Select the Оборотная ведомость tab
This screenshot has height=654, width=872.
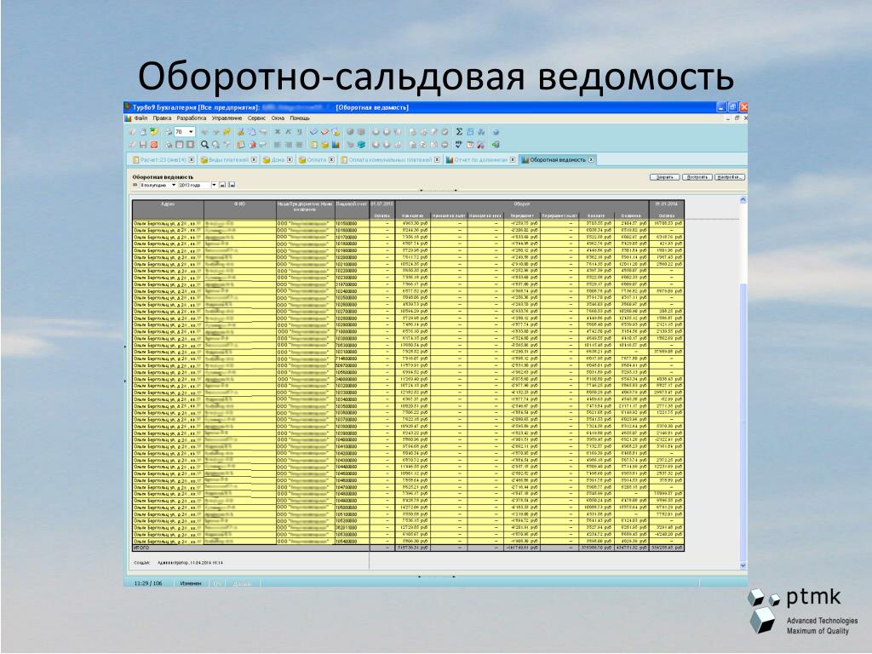click(x=557, y=159)
